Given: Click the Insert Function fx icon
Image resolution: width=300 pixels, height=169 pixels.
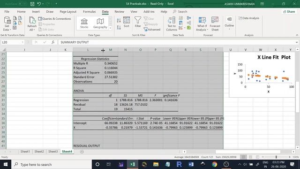Looking at the screenshot, I should click(x=53, y=42).
